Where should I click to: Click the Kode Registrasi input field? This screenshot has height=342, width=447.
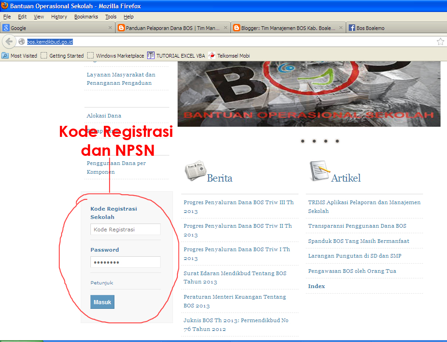pos(125,229)
